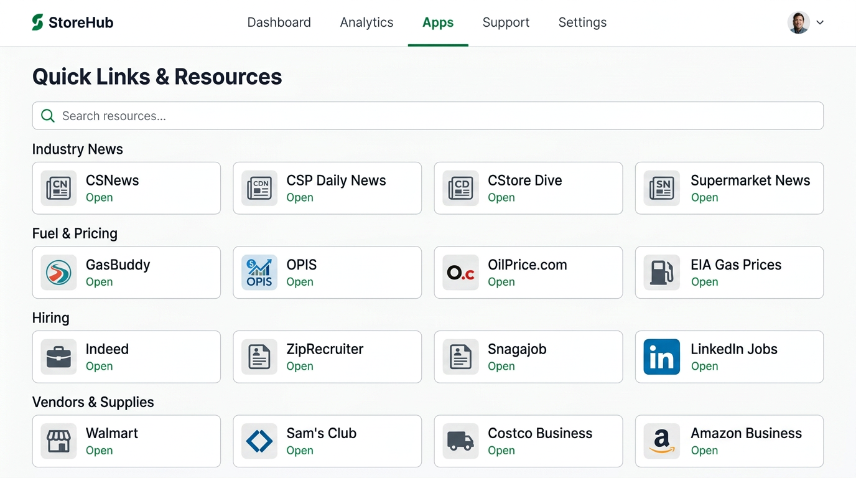The image size is (856, 478).
Task: Click the OPIS chart icon
Action: pyautogui.click(x=259, y=273)
